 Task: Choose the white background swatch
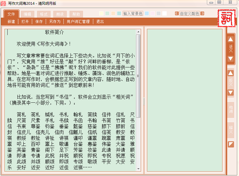pos(164,13)
